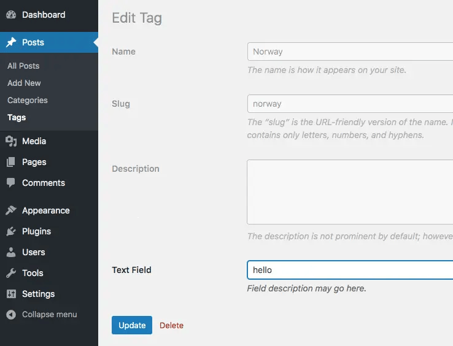Click the Comments speech bubble icon
This screenshot has width=453, height=346.
coord(11,183)
